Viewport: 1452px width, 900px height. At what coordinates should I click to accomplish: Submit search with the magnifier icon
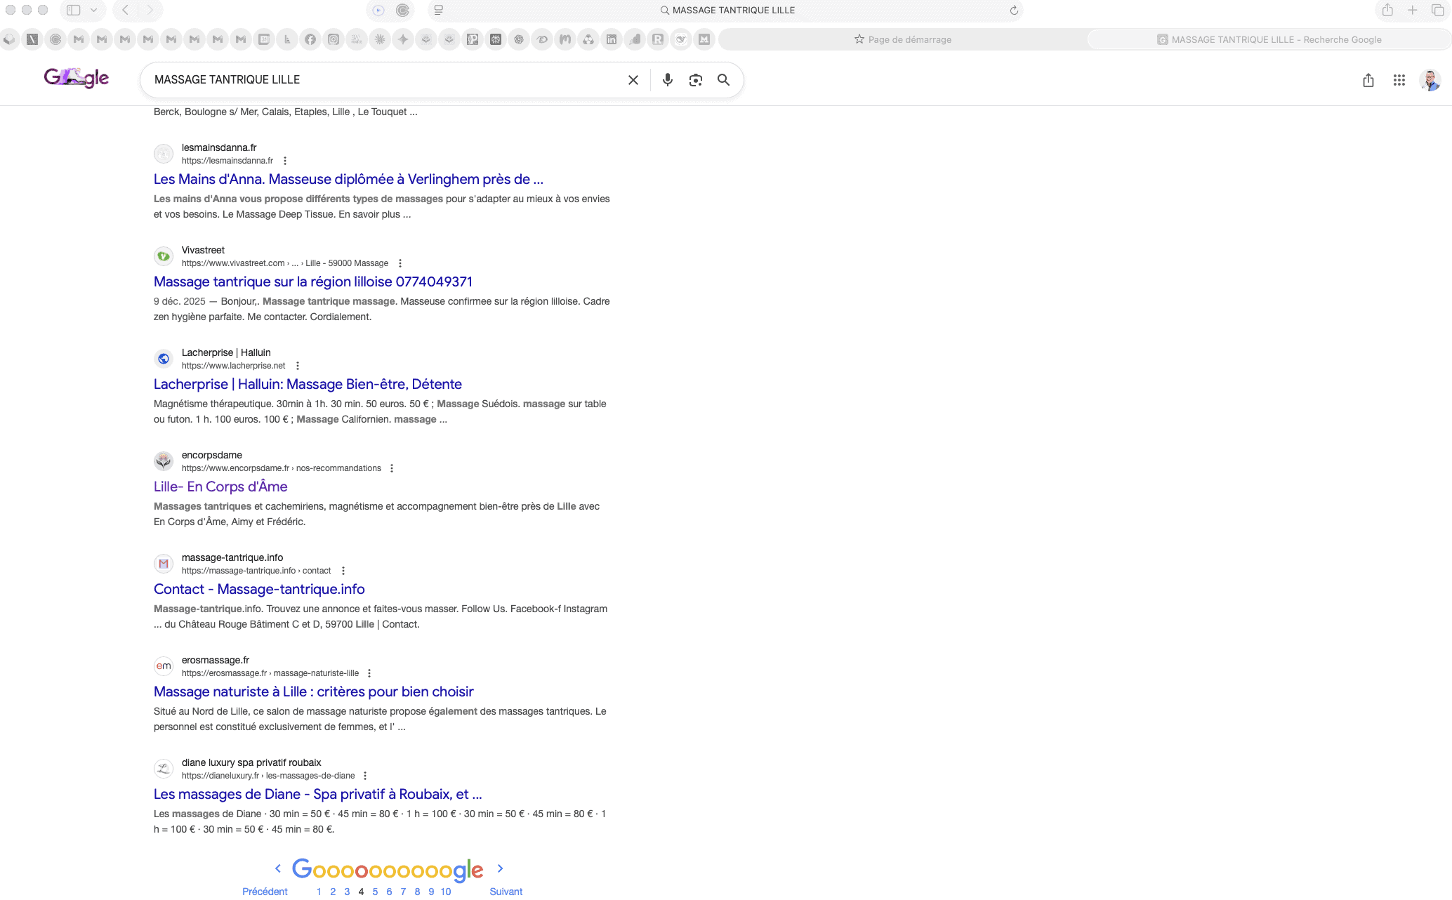723,80
